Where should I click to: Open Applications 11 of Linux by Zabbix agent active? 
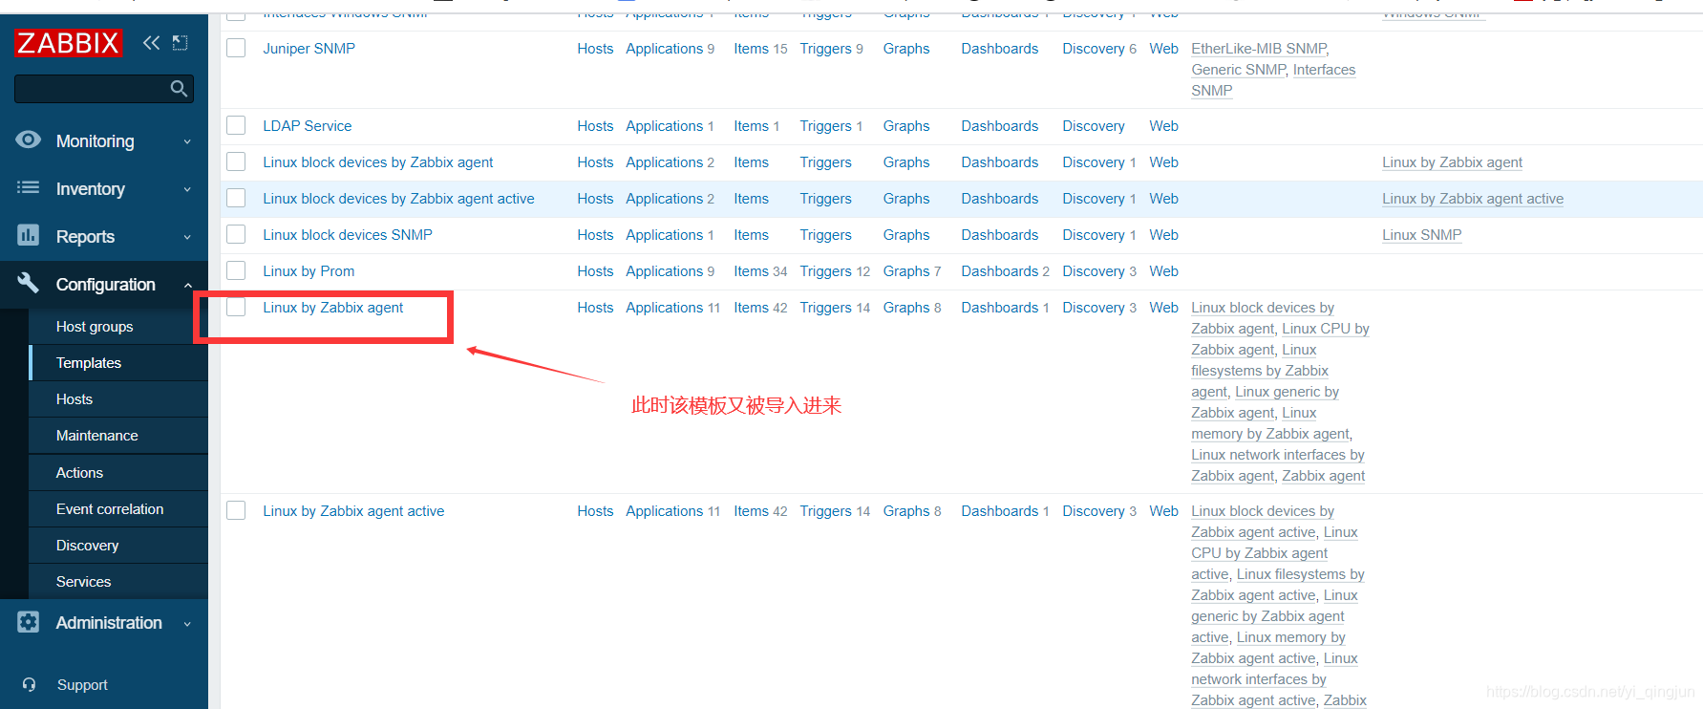coord(672,511)
